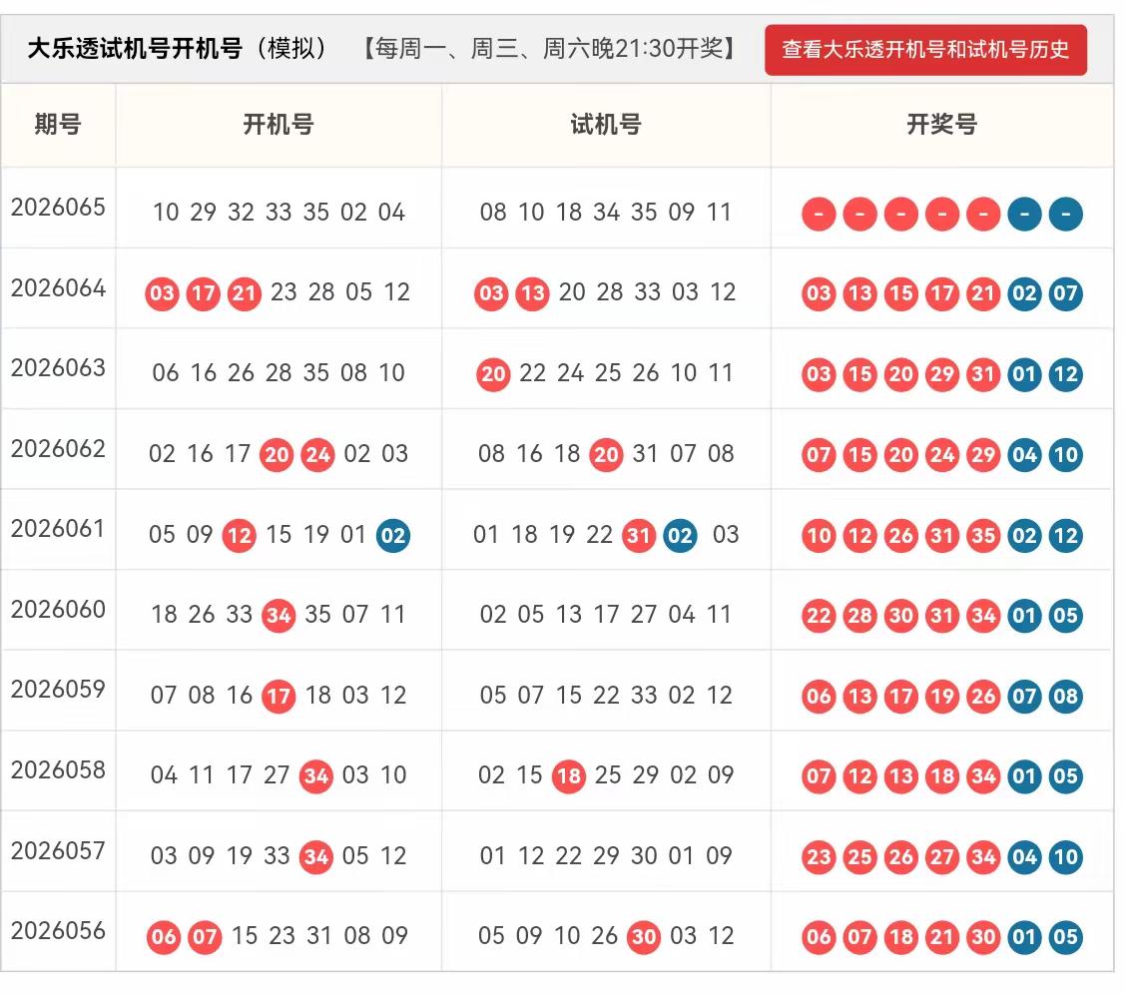Click red ball 20 in 2026063 试机号
Screen dimensions: 1126x994
point(493,374)
